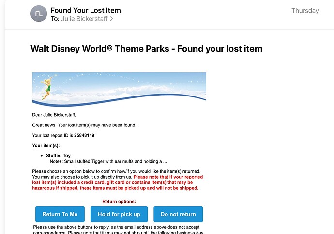Choose Hold for pick up option
Viewport: 334px width, 234px height.
click(119, 214)
